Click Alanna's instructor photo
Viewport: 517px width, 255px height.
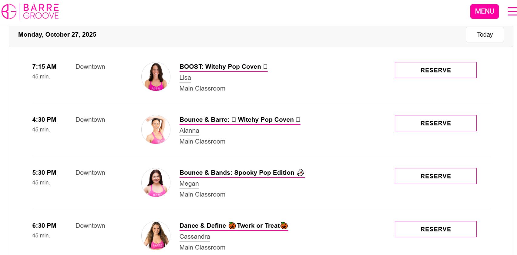coord(156,130)
